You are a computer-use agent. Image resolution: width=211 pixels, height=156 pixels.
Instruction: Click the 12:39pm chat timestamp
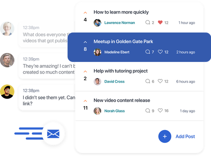tap(31, 59)
